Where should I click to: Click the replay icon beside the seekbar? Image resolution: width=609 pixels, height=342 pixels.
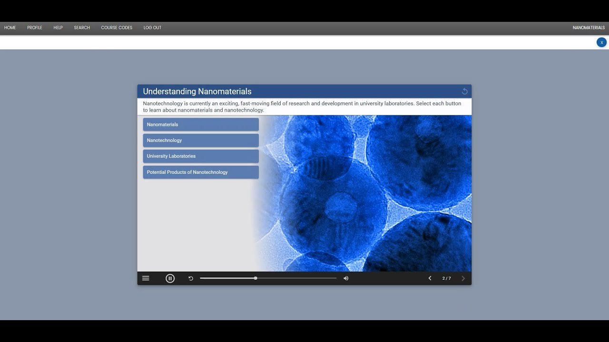(x=191, y=278)
